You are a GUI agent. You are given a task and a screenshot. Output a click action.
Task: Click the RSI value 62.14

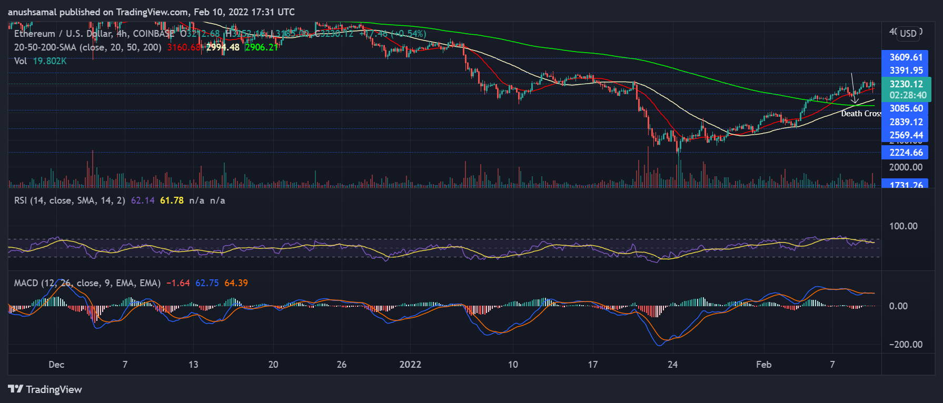pyautogui.click(x=143, y=200)
